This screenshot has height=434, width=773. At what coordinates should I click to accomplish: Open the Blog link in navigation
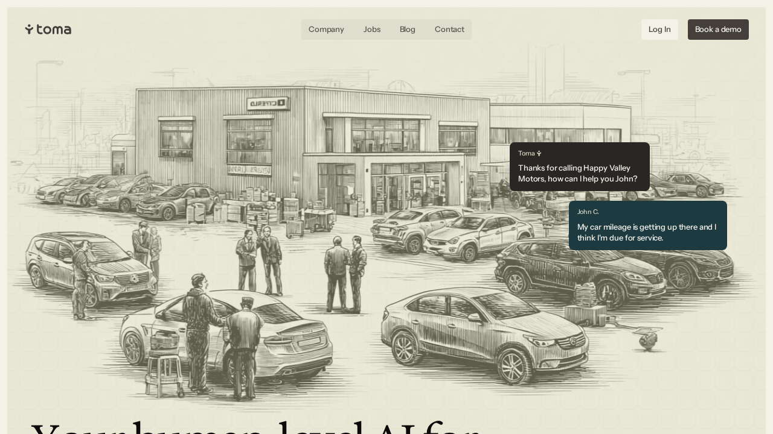[408, 30]
